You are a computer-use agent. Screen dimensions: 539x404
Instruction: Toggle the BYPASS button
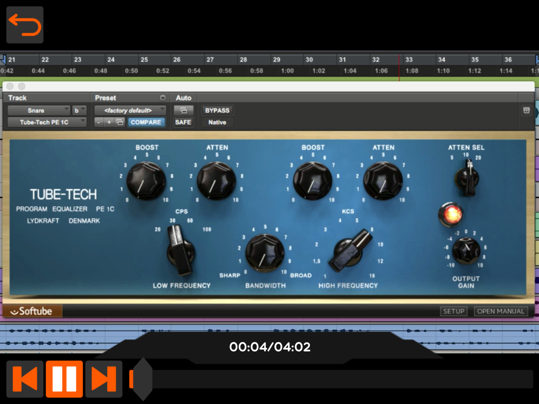pos(217,110)
